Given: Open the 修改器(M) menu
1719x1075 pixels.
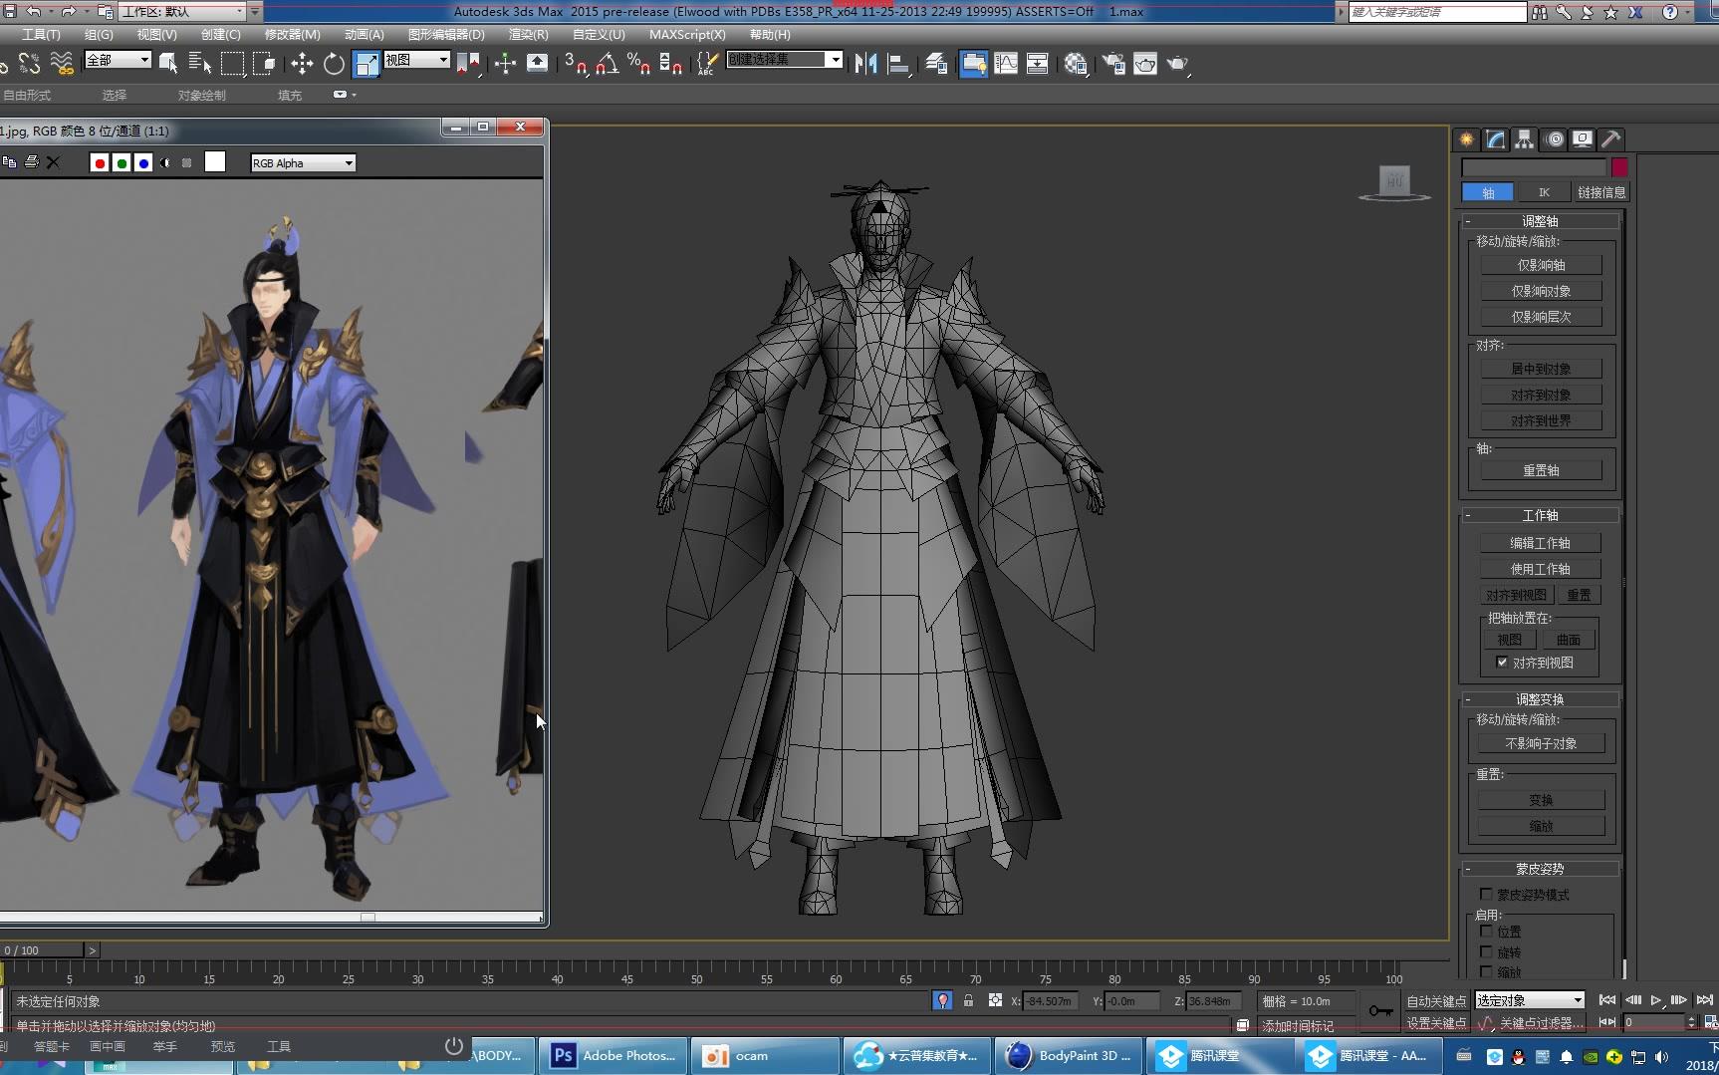Looking at the screenshot, I should click(x=293, y=34).
